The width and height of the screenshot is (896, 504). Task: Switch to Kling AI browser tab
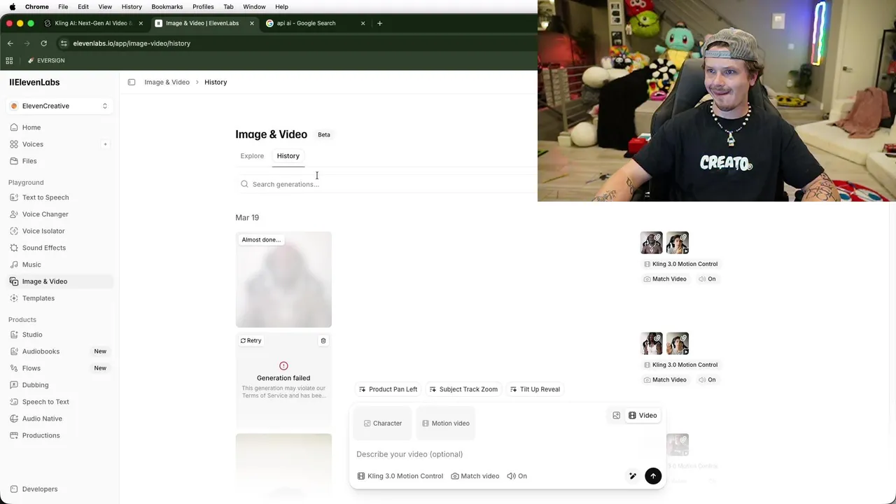[93, 23]
